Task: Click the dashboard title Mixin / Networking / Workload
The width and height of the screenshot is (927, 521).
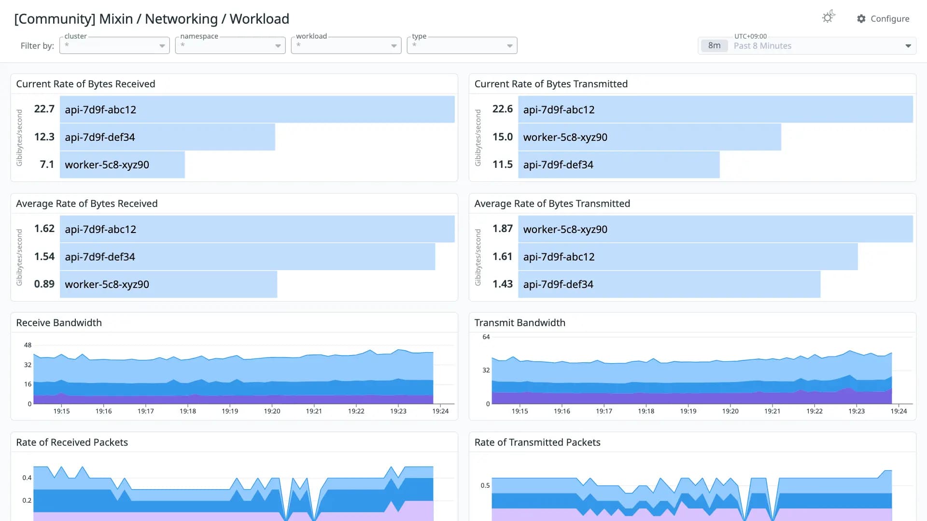Action: (x=152, y=19)
